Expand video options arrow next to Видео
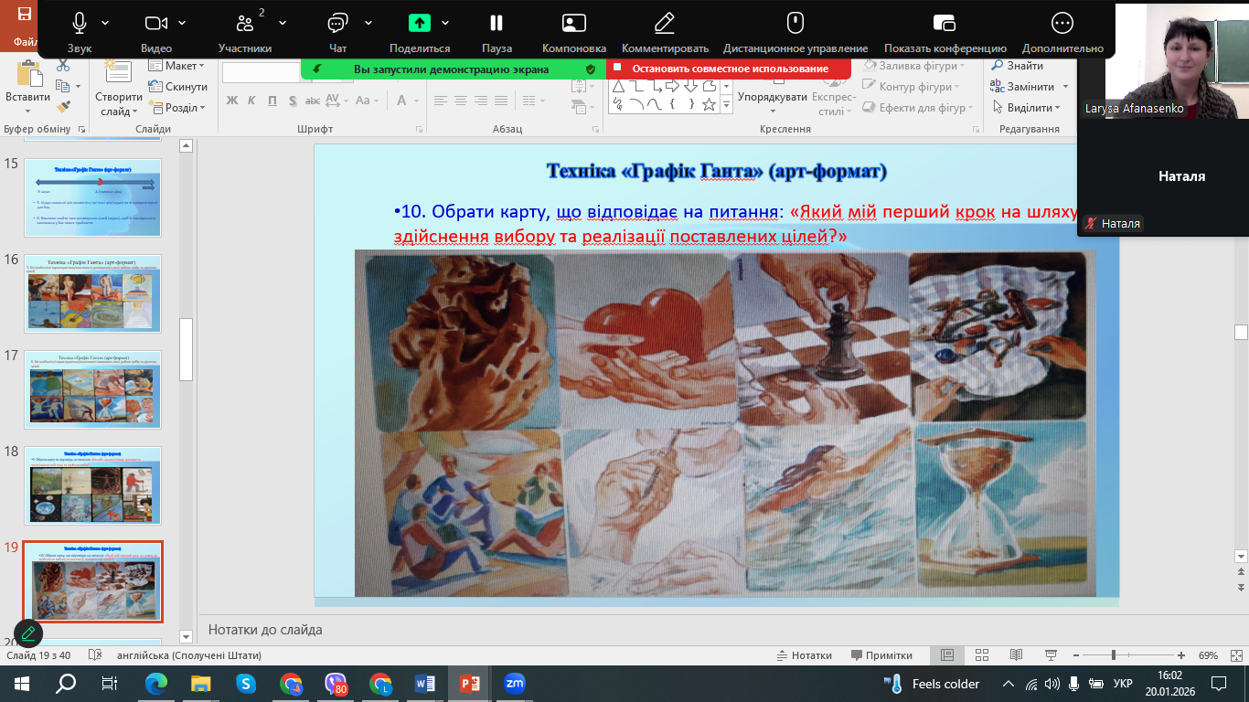 [183, 23]
